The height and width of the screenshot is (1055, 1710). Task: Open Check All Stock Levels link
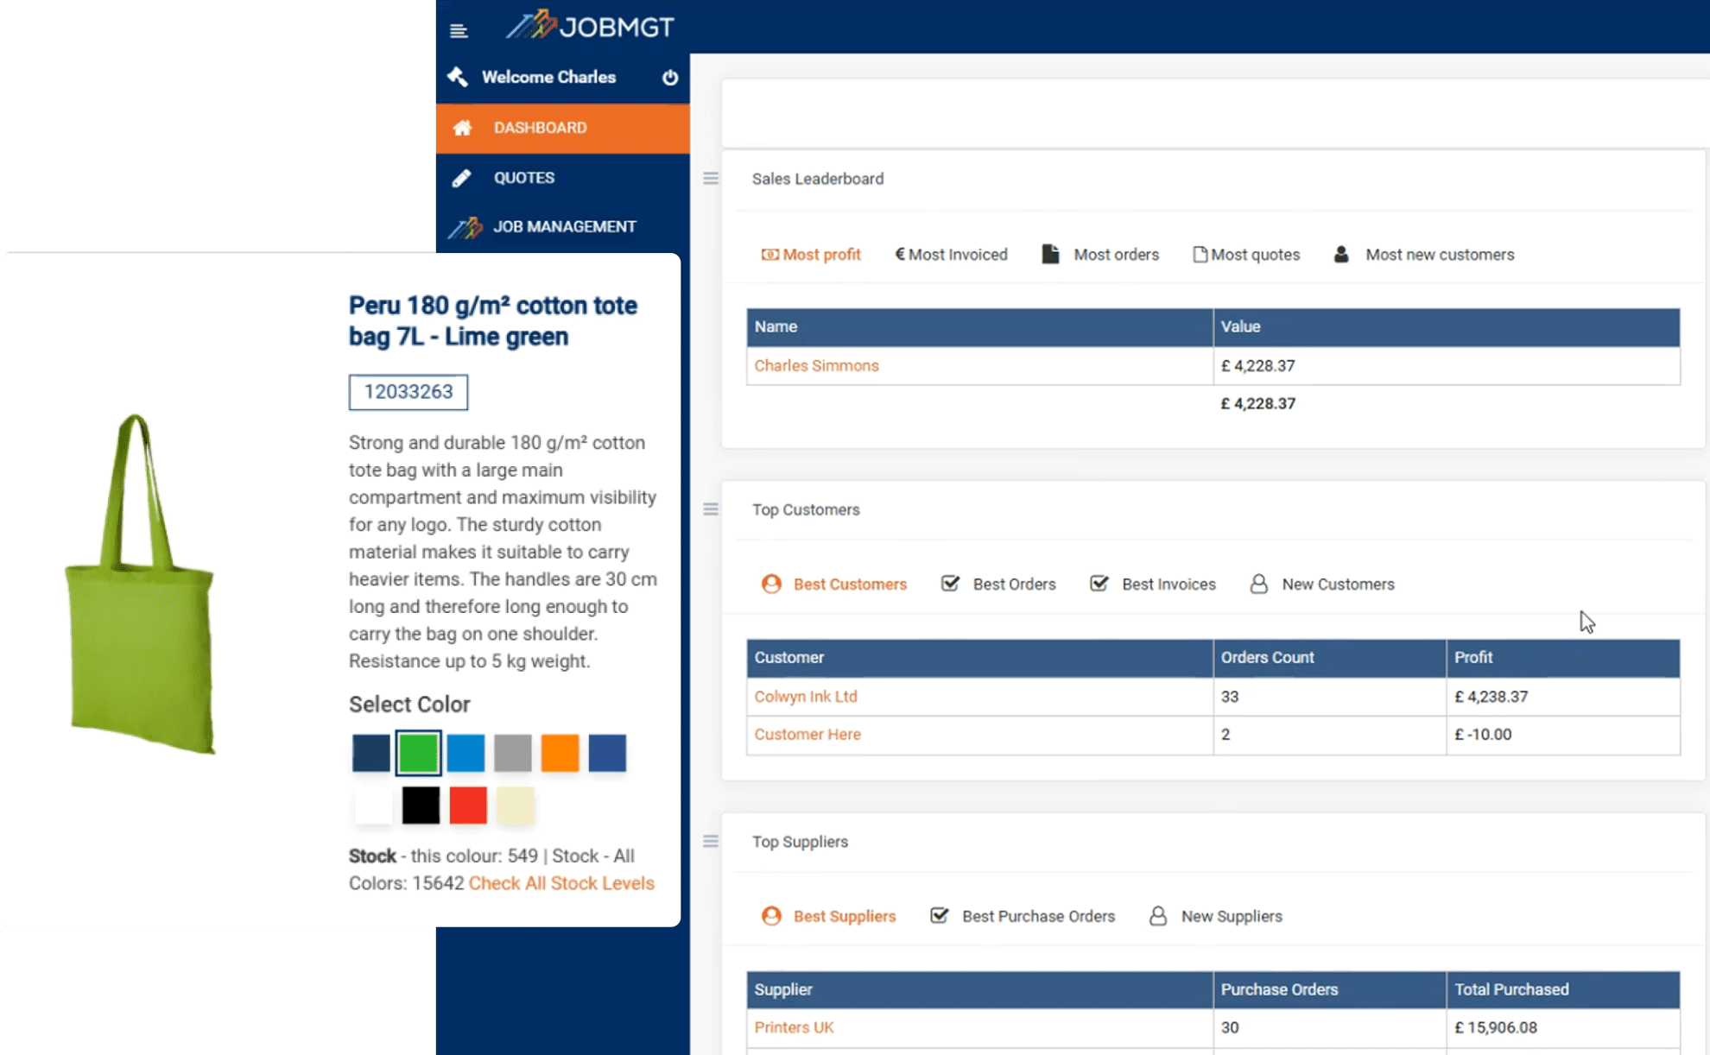tap(561, 883)
